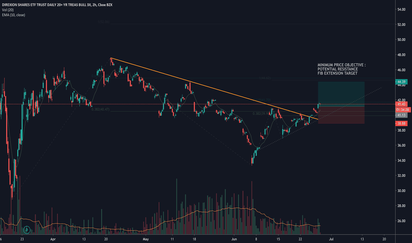Click the 46.00 price axis label

[x=401, y=70]
